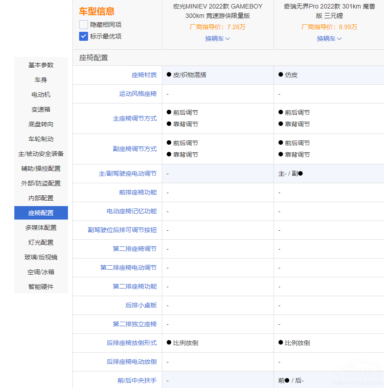Open 变速箱 sidebar item
This screenshot has height=388, width=384.
(41, 109)
